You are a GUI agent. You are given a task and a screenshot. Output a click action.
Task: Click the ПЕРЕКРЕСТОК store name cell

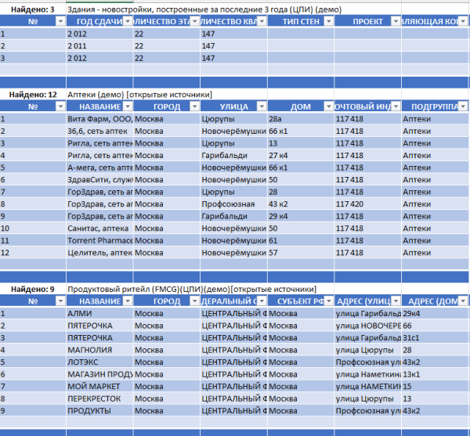tap(99, 398)
